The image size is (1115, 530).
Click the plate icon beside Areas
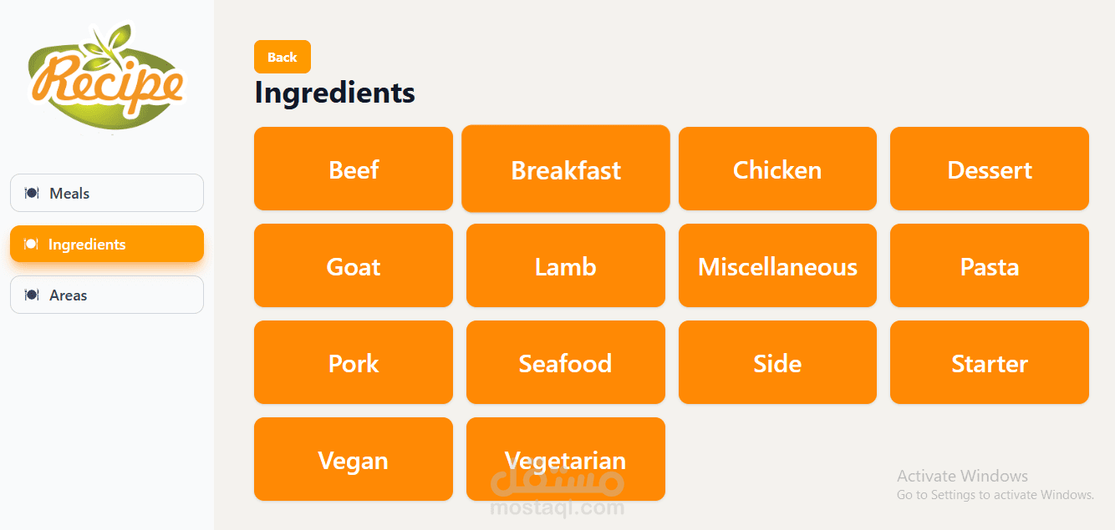tap(32, 295)
